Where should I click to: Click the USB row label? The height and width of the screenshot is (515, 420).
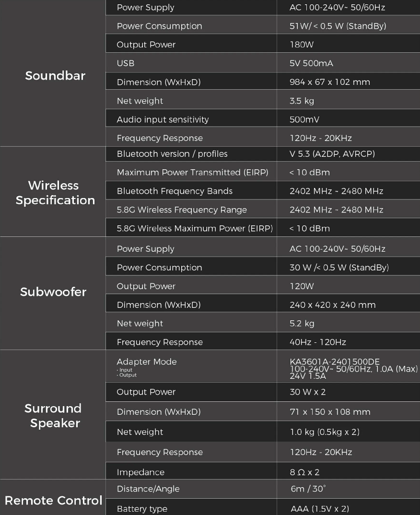tap(126, 63)
